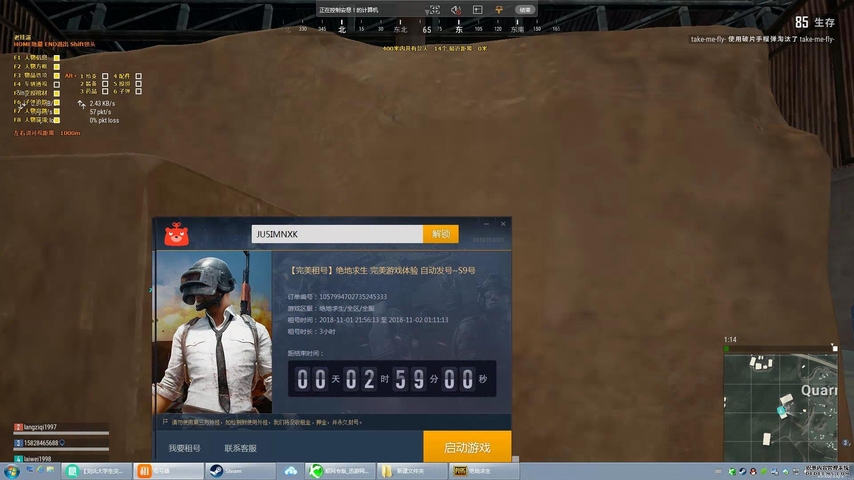Toggle F6 子弹追踪 checkbox
This screenshot has width=854, height=480.
[x=56, y=102]
